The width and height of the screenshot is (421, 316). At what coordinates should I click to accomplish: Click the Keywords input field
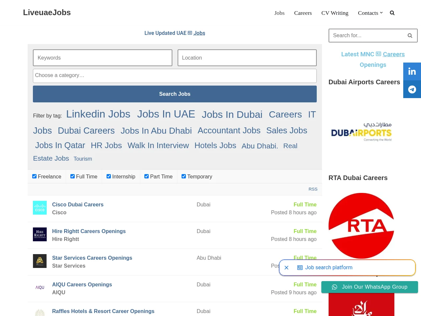[x=103, y=58]
